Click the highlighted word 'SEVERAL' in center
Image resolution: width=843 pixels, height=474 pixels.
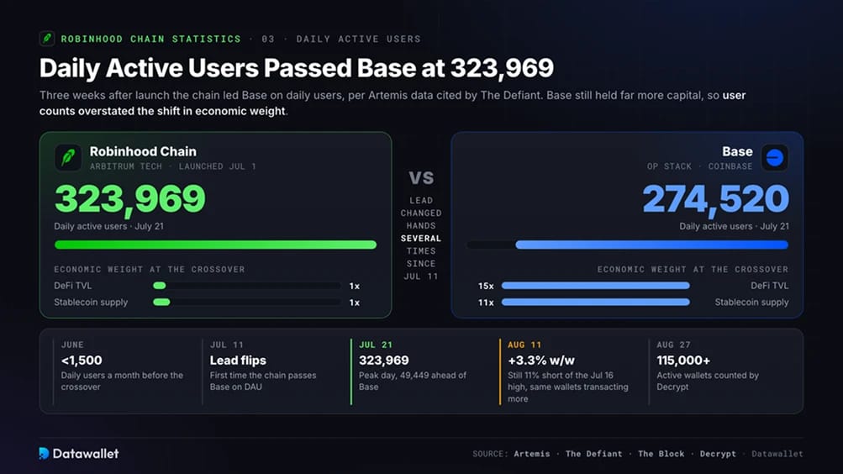pyautogui.click(x=421, y=238)
